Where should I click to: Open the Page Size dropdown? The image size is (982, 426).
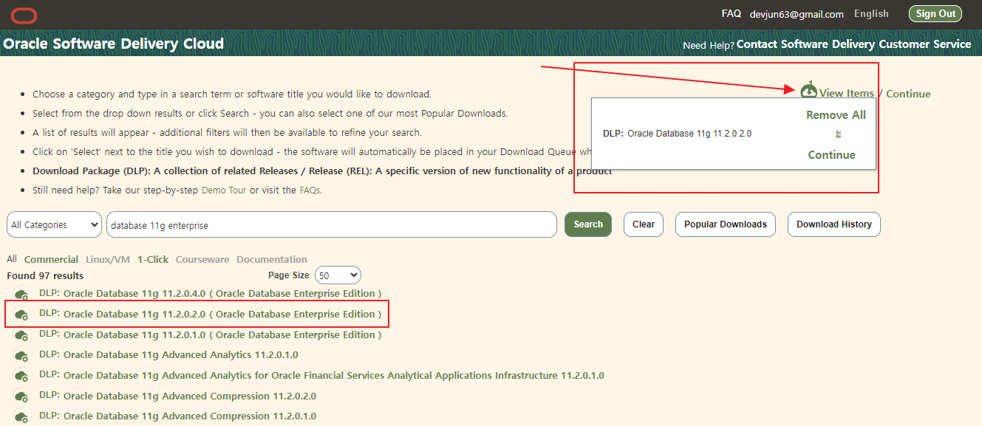(338, 275)
